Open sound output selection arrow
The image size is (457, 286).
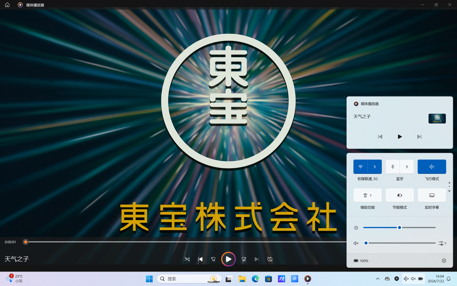443,243
